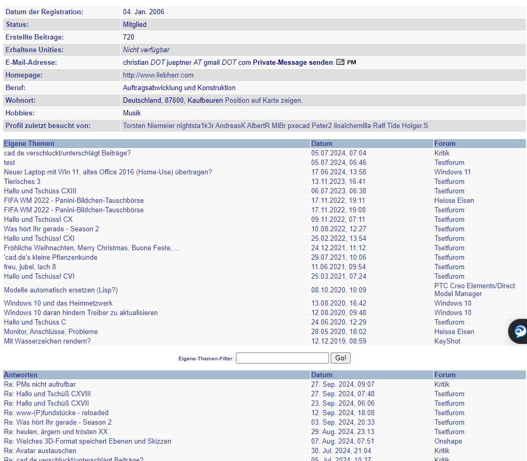Open profile visitor AndreasK
The width and height of the screenshot is (527, 461).
[231, 126]
